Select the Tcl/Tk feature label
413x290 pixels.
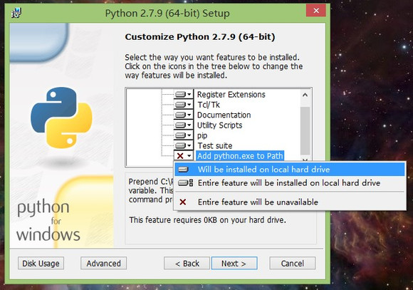209,105
